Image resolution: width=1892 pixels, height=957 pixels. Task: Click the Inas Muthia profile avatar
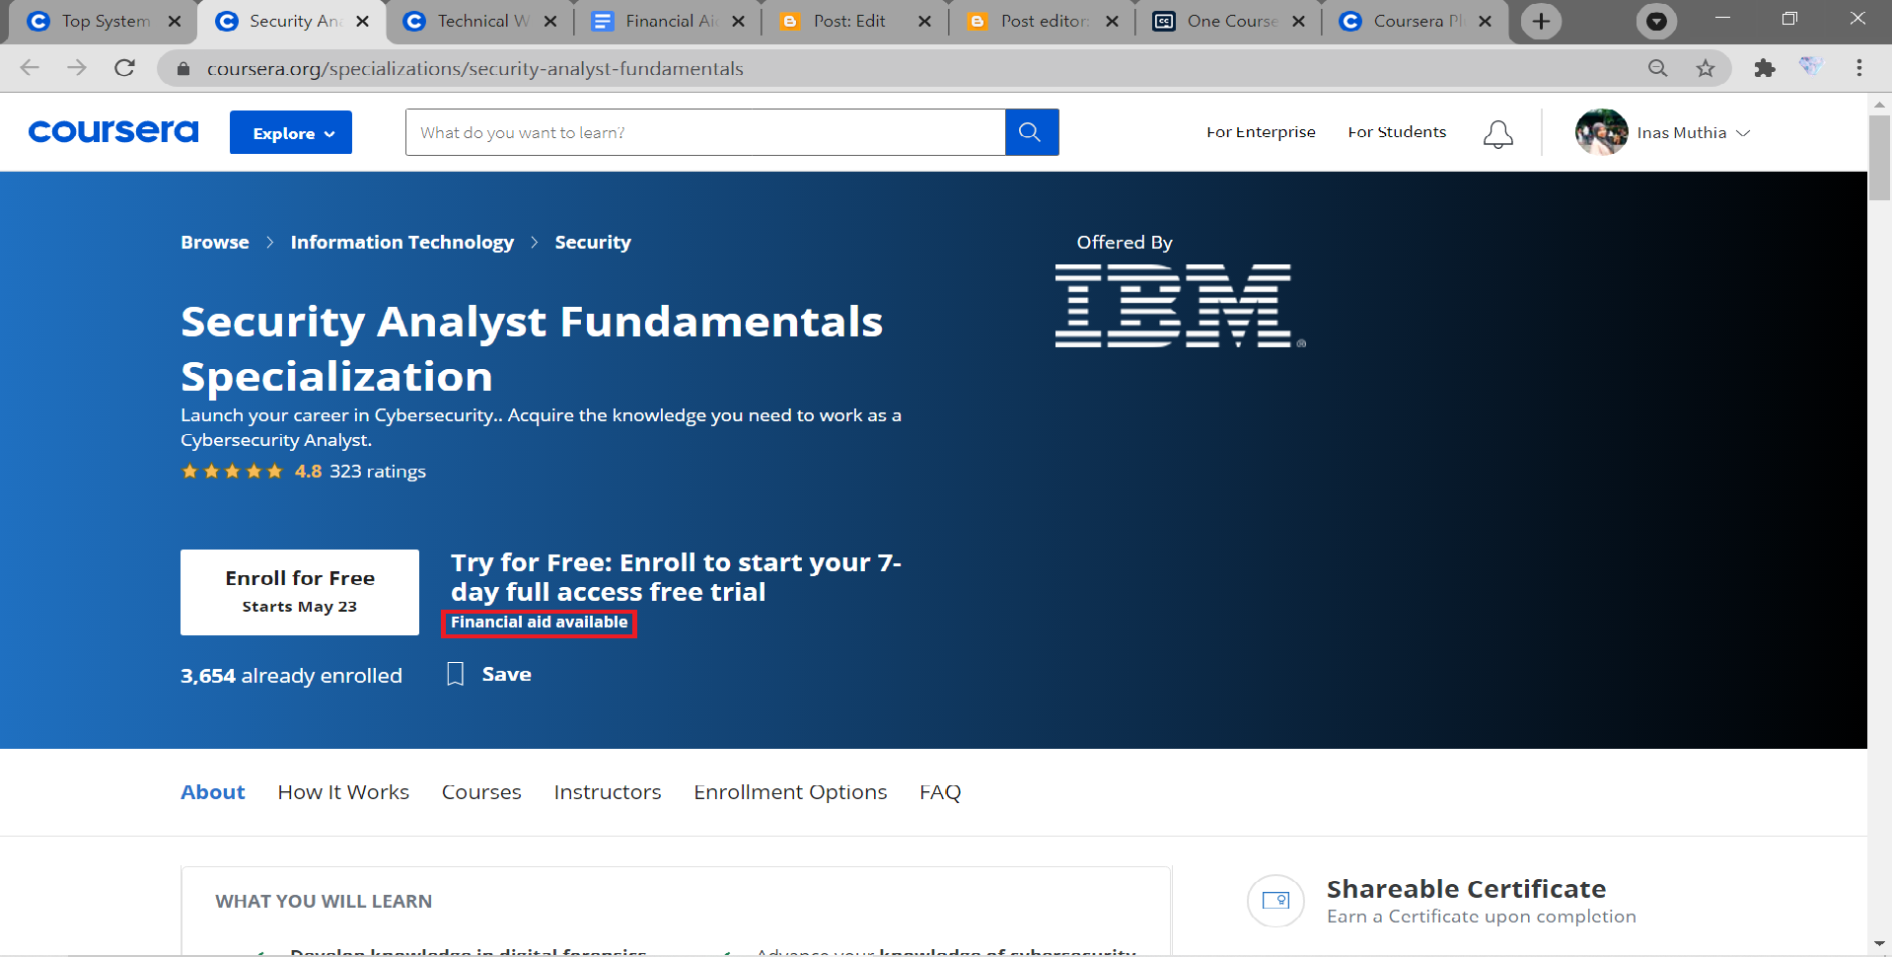tap(1601, 132)
